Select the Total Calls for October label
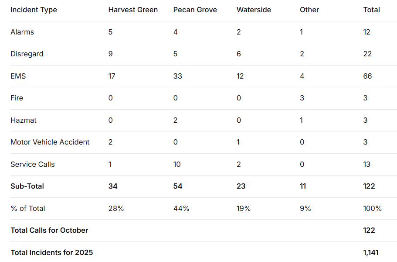The width and height of the screenshot is (397, 262). click(49, 230)
